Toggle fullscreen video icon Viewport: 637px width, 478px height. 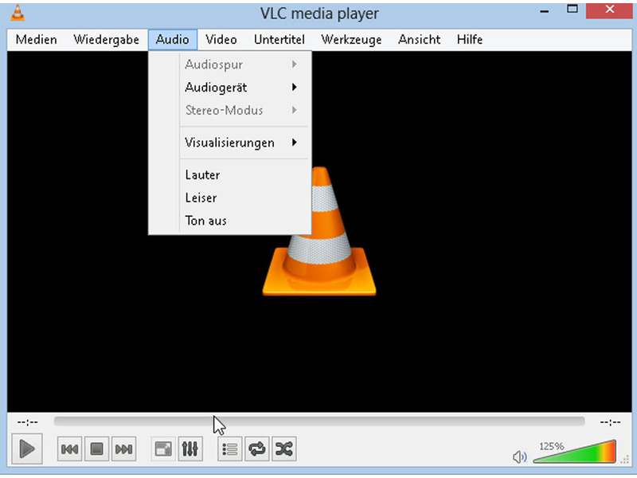coord(163,449)
